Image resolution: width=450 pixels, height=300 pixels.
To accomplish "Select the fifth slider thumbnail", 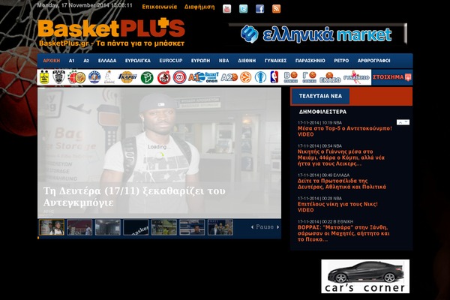I will [164, 227].
